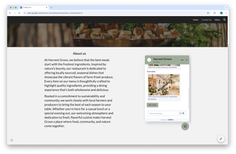Click the macOS green fullscreen window button
Screen dimensions: 236x154
tap(16, 8)
